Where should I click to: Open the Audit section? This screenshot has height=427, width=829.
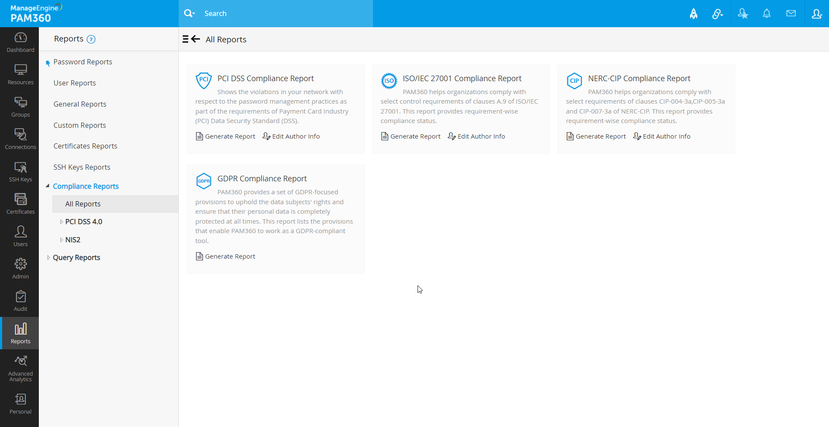(20, 302)
